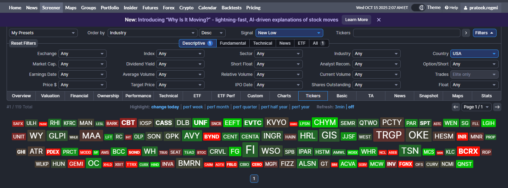Open the TSN ticker tile

coord(410,151)
